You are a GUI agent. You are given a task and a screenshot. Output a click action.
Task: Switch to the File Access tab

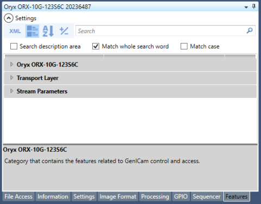point(18,196)
